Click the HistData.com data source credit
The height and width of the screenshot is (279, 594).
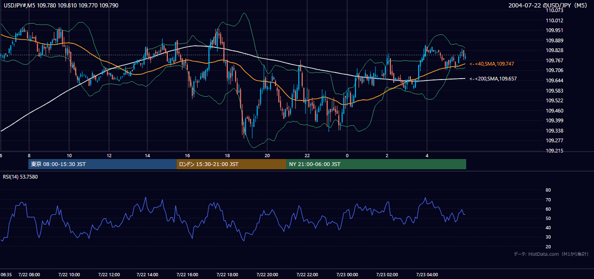551,254
